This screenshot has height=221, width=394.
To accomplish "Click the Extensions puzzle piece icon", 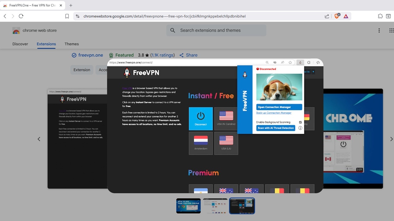I will (380, 16).
